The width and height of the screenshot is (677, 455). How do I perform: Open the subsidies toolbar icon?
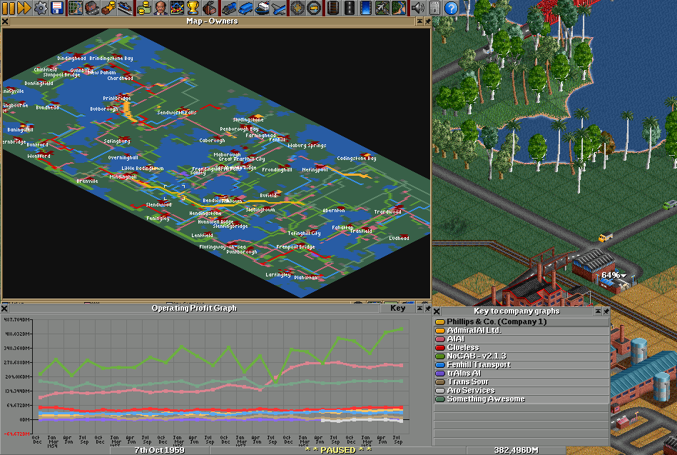(x=108, y=8)
